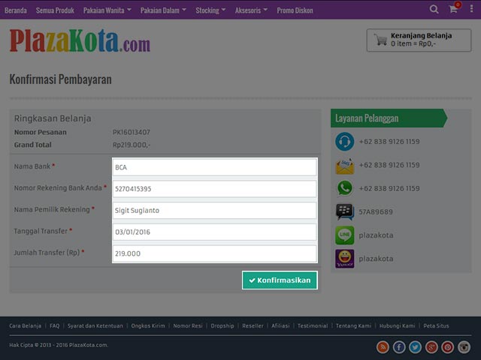Open the Promo Diskon menu item

pyautogui.click(x=295, y=10)
